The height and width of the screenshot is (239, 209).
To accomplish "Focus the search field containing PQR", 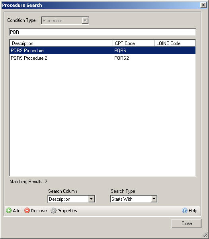I will pos(103,32).
